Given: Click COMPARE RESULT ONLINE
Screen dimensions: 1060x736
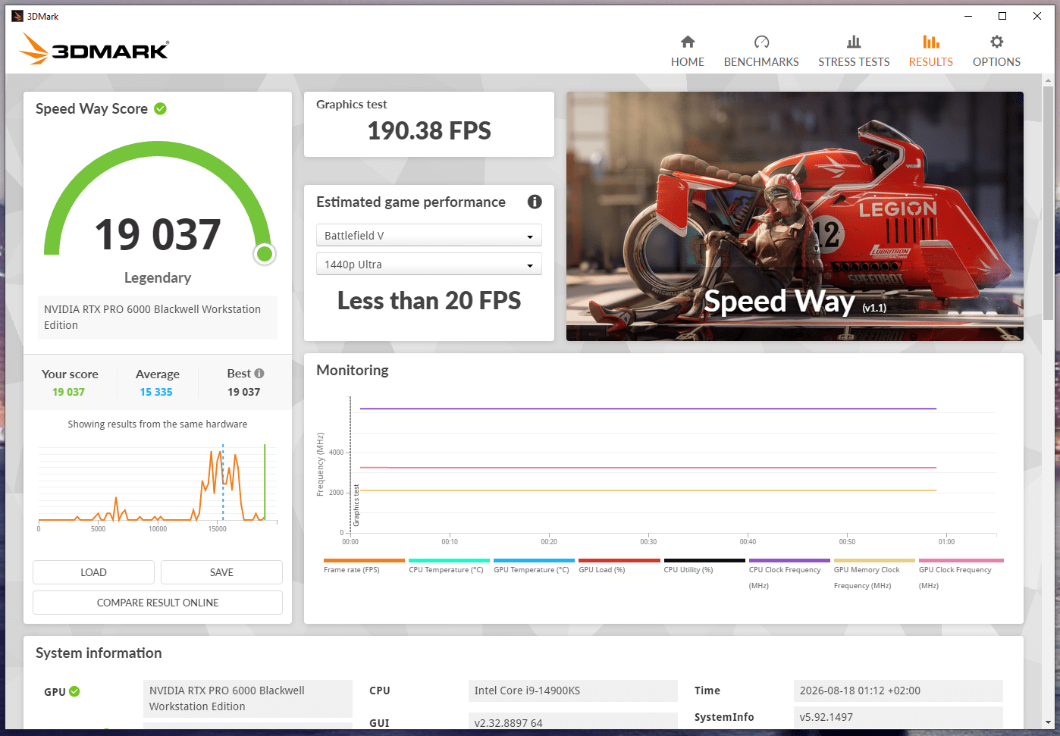Looking at the screenshot, I should click(158, 603).
